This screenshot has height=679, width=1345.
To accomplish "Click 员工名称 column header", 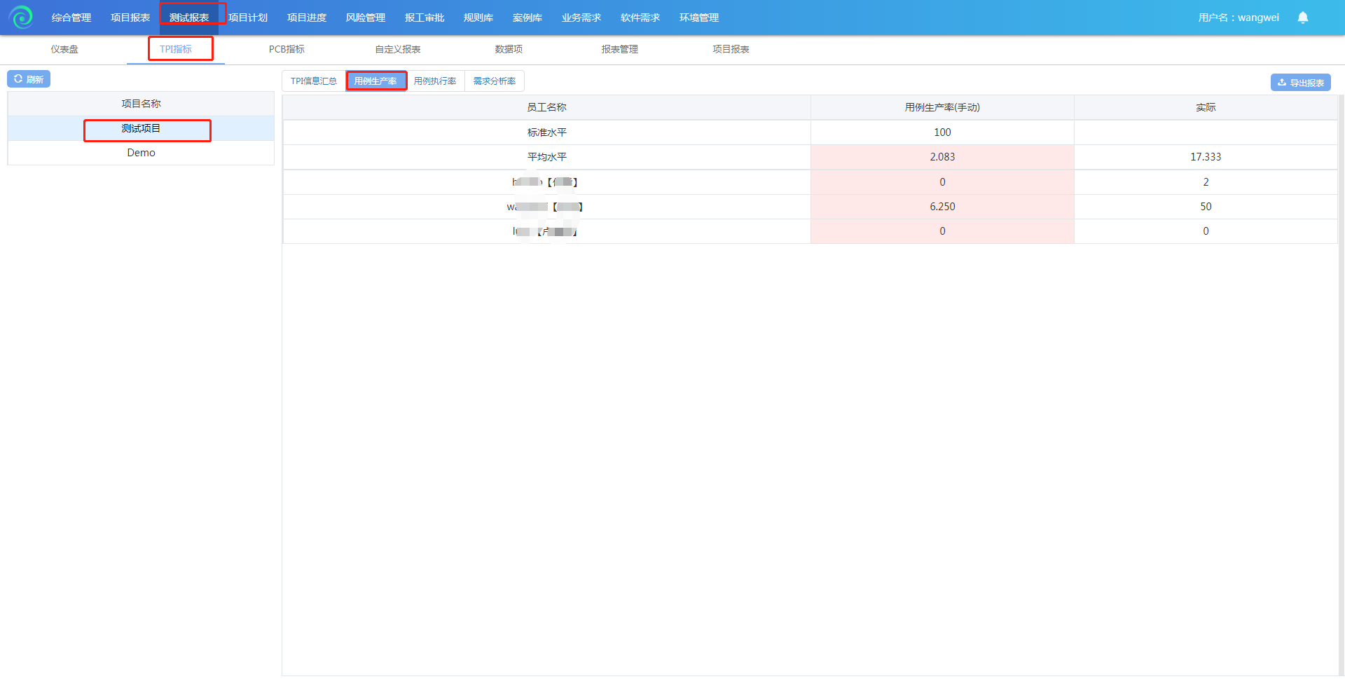I will (x=546, y=107).
